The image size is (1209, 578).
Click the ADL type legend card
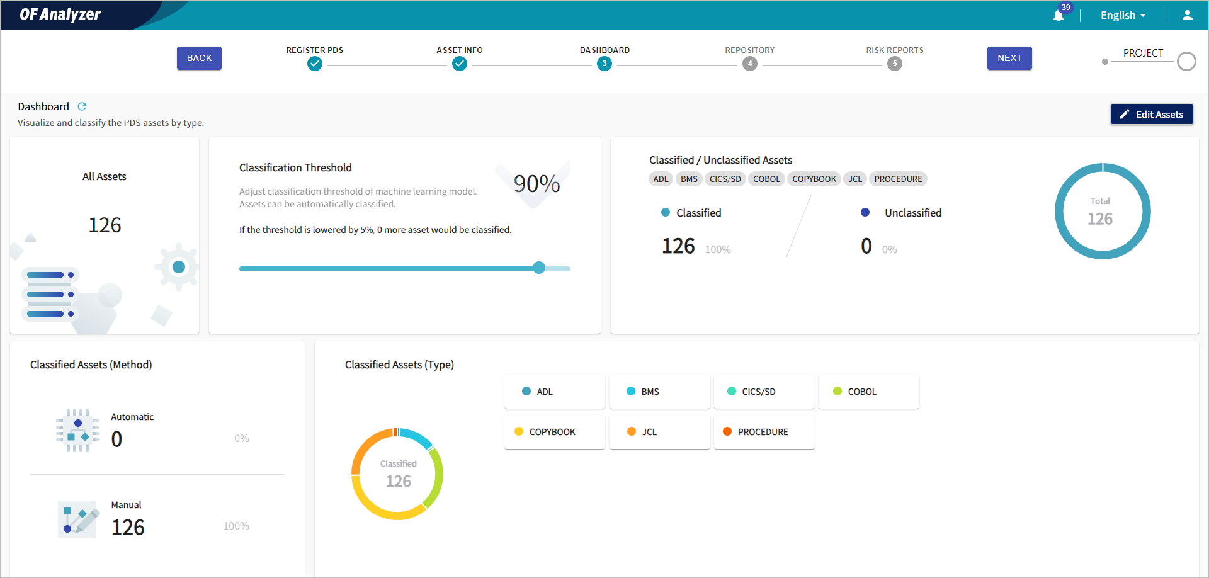tap(555, 392)
